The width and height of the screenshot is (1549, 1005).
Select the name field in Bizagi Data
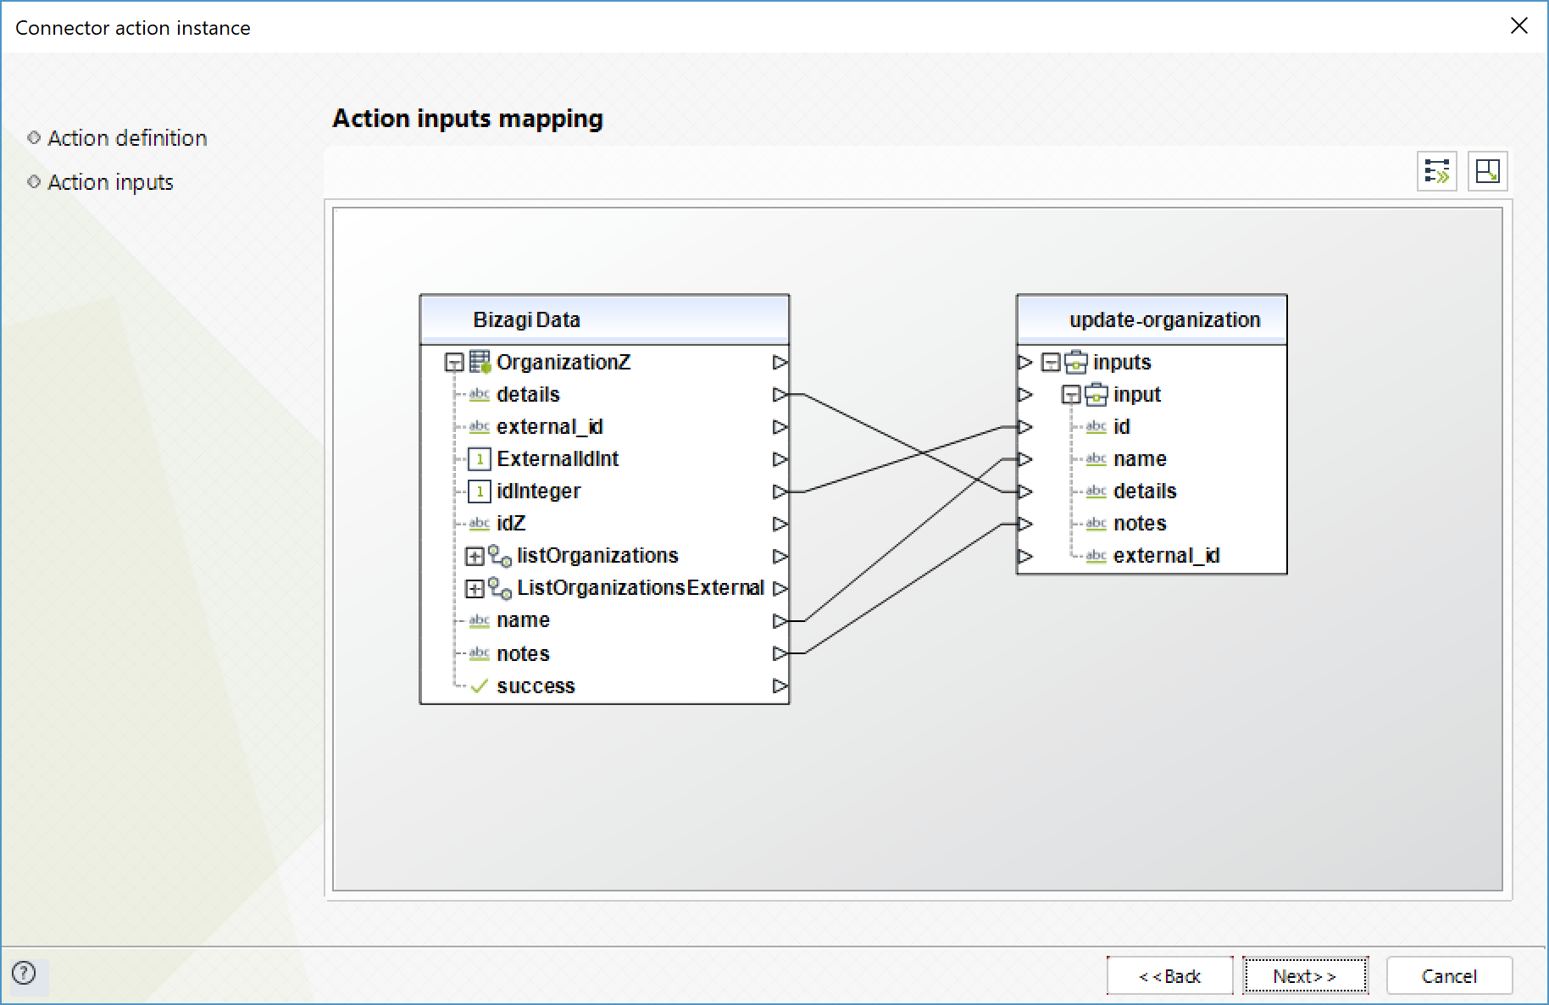(523, 620)
